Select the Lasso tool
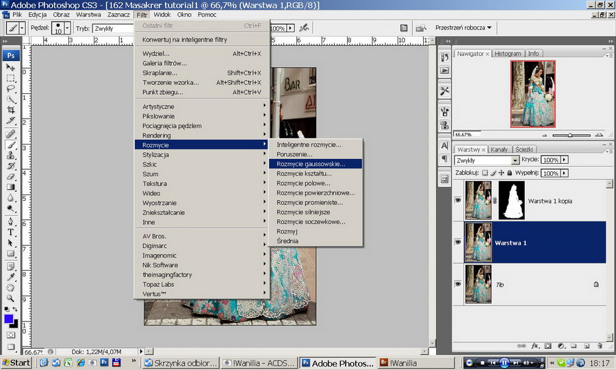 click(x=11, y=88)
